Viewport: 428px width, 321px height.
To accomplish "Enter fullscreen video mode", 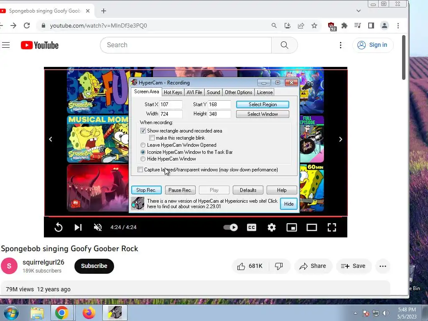I will [x=331, y=227].
